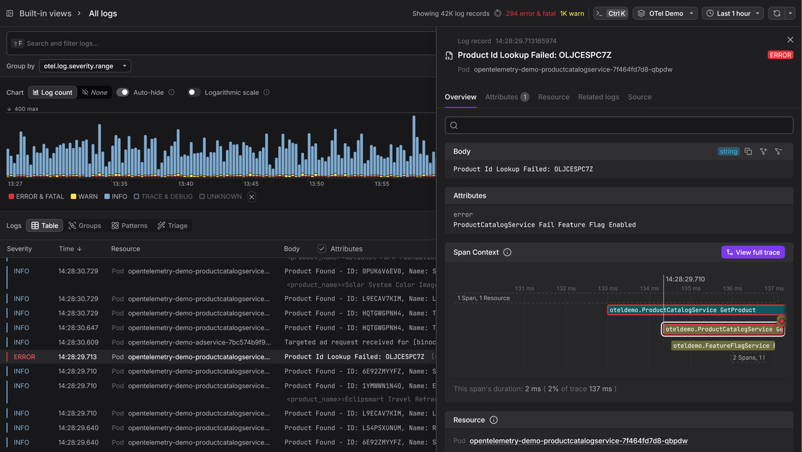The width and height of the screenshot is (802, 452).
Task: Switch to the Triage logs view
Action: (172, 226)
